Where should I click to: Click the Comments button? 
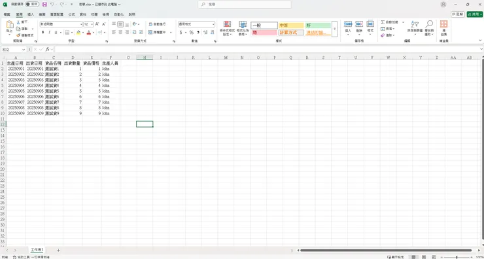457,14
